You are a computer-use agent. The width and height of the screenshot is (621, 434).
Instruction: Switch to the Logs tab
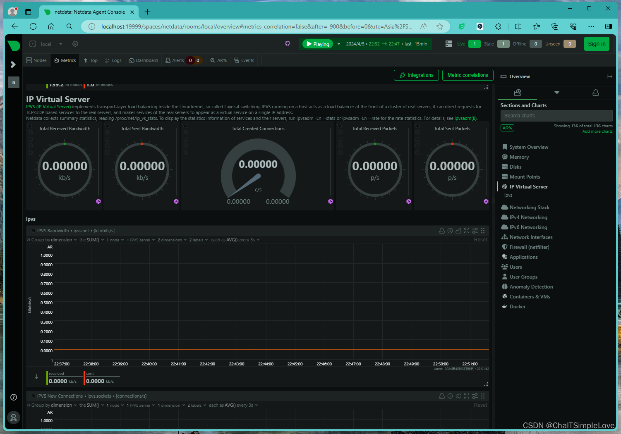[113, 60]
